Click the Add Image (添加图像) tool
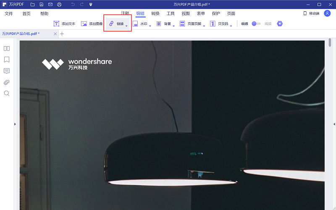 92,24
